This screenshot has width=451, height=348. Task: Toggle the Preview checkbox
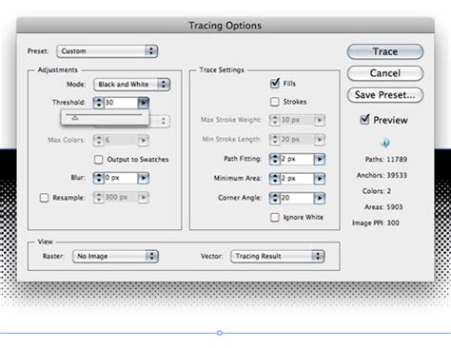365,120
